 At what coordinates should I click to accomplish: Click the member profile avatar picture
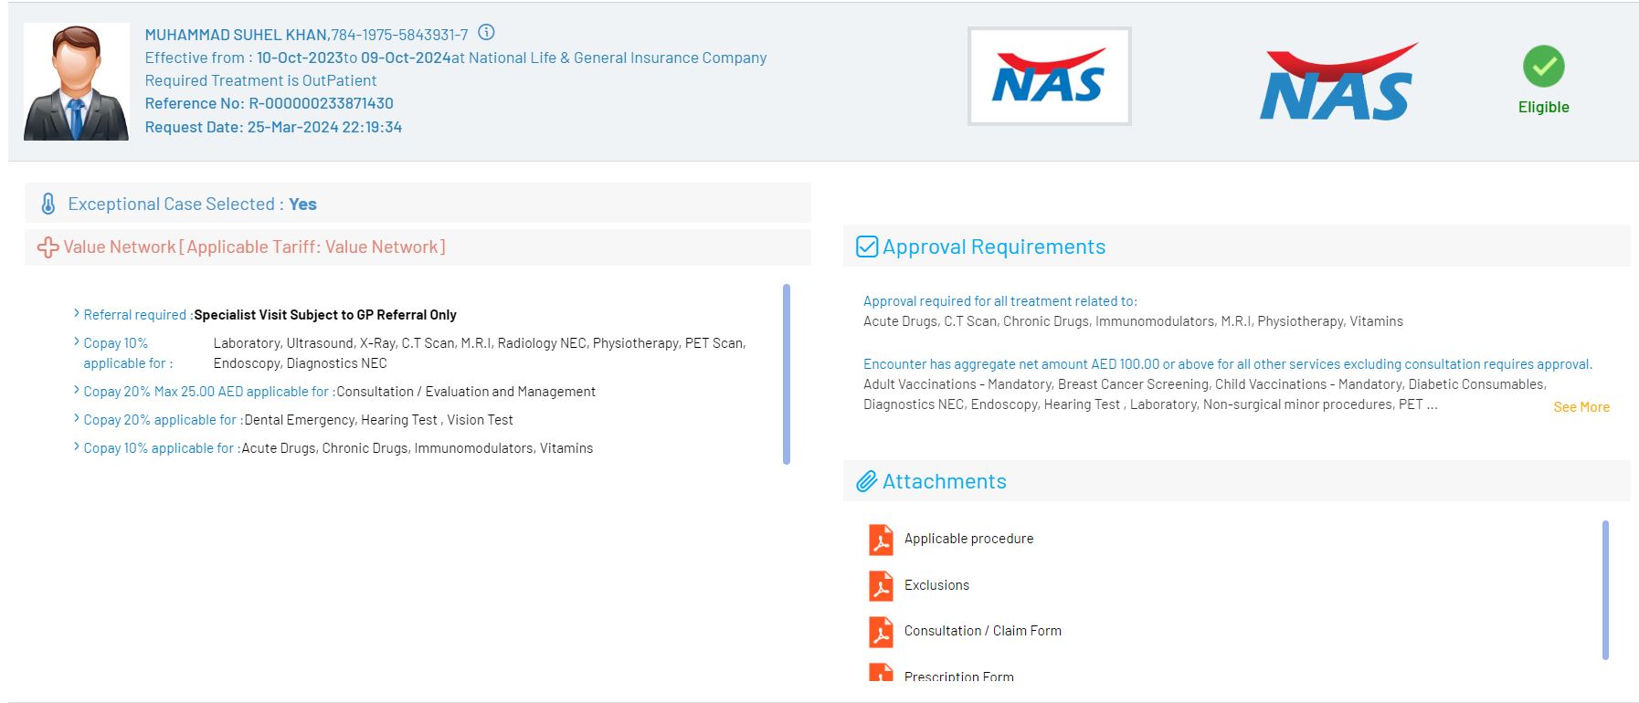coord(76,82)
